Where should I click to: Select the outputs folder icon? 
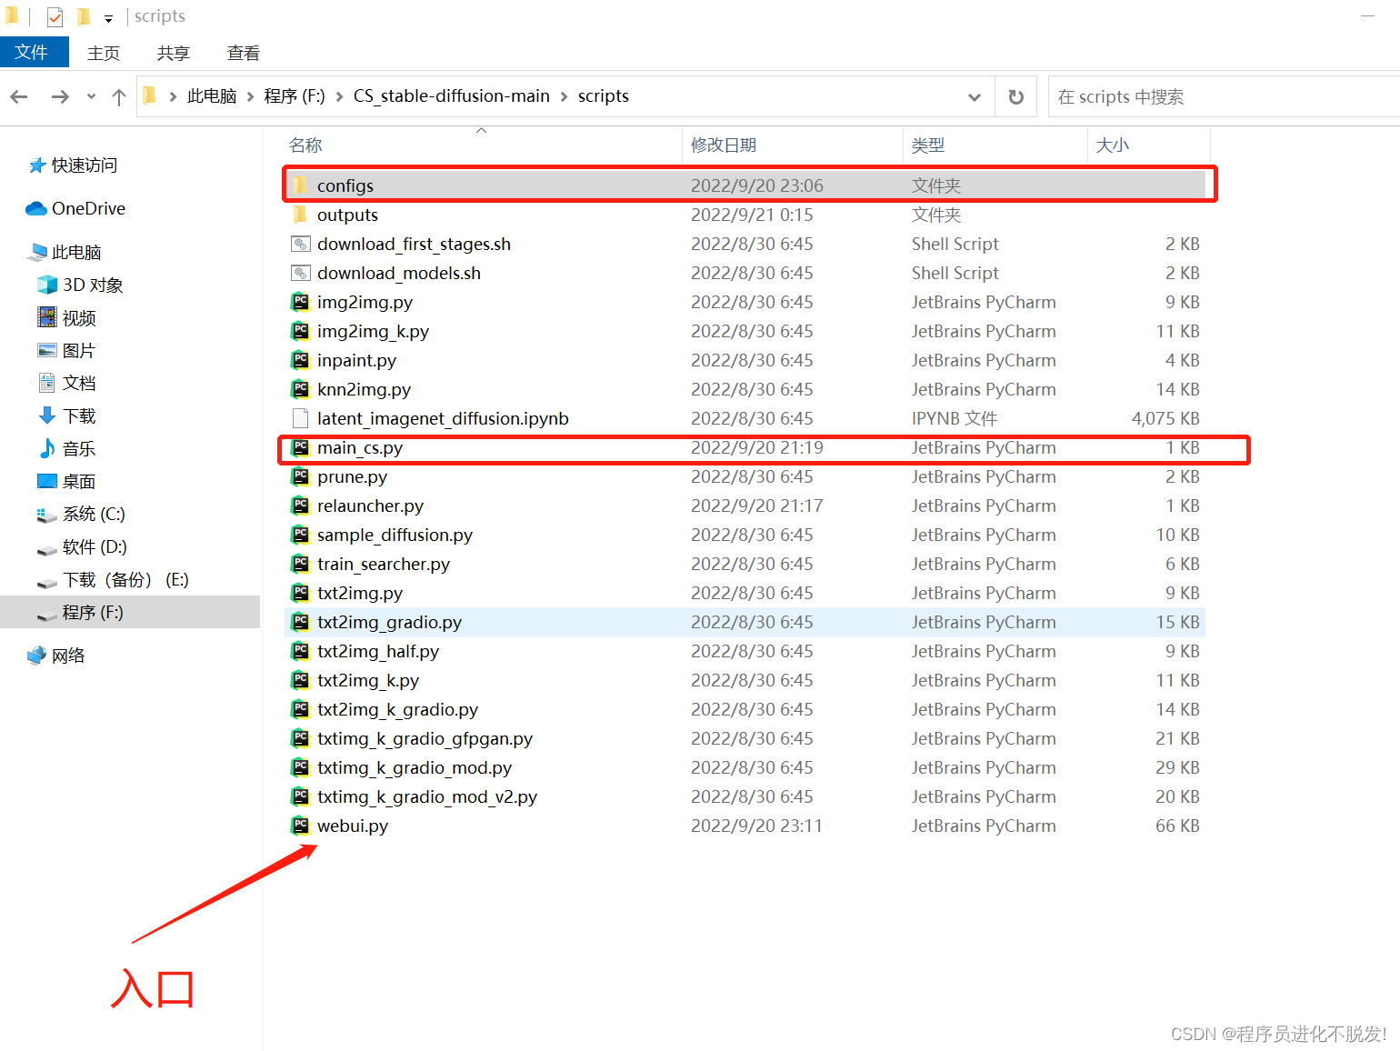[x=301, y=215]
